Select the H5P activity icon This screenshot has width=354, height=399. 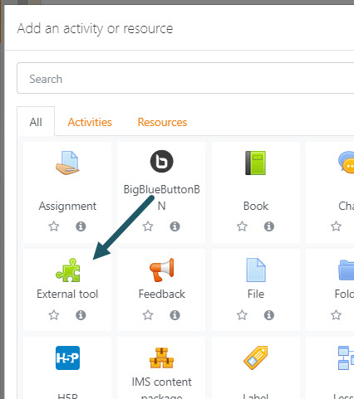67,358
